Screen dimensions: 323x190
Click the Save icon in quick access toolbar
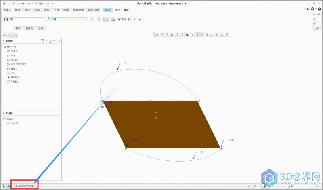pyautogui.click(x=18, y=4)
